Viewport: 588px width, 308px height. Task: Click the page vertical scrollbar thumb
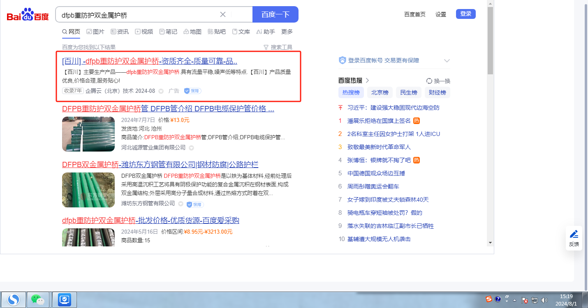pyautogui.click(x=490, y=40)
